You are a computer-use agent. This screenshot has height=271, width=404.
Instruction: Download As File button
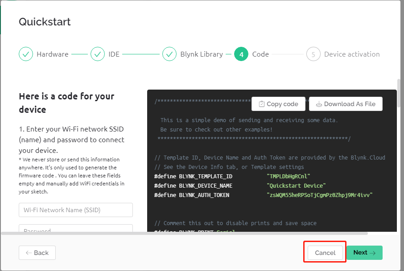point(346,104)
